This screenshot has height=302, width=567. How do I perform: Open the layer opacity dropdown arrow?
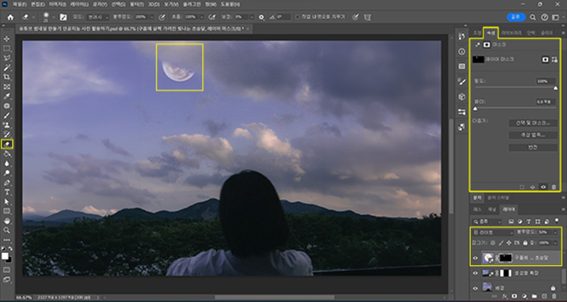click(555, 233)
